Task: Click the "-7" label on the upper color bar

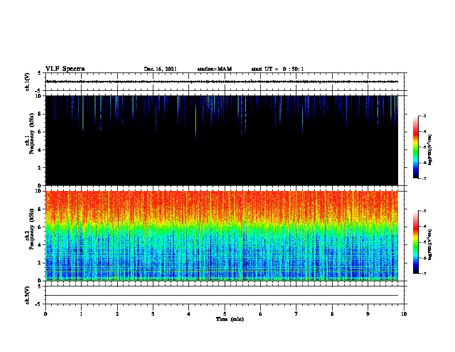Action: (424, 178)
